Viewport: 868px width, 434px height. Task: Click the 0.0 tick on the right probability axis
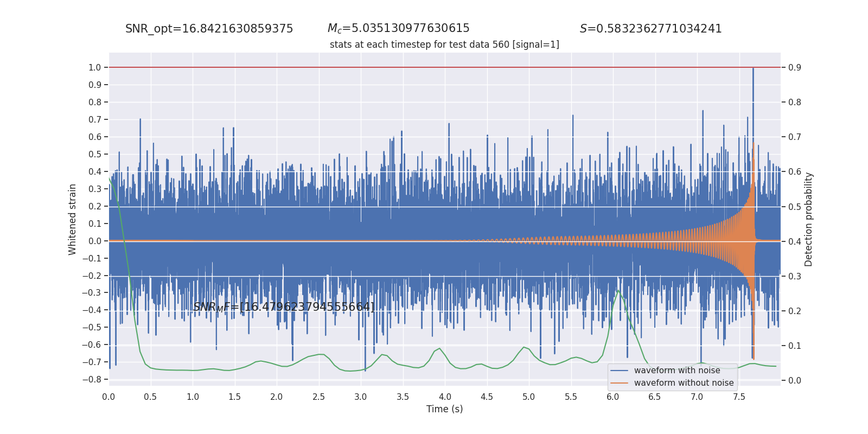pyautogui.click(x=795, y=380)
